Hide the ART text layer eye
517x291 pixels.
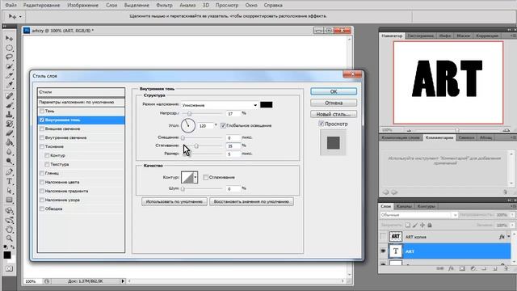383,251
